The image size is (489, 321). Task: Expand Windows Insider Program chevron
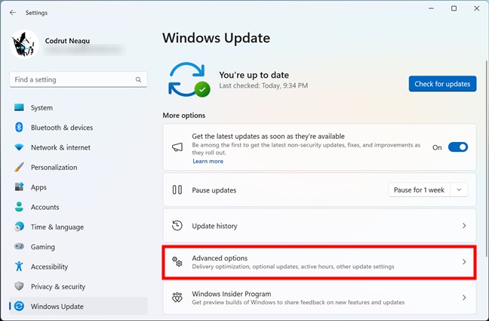[464, 298]
